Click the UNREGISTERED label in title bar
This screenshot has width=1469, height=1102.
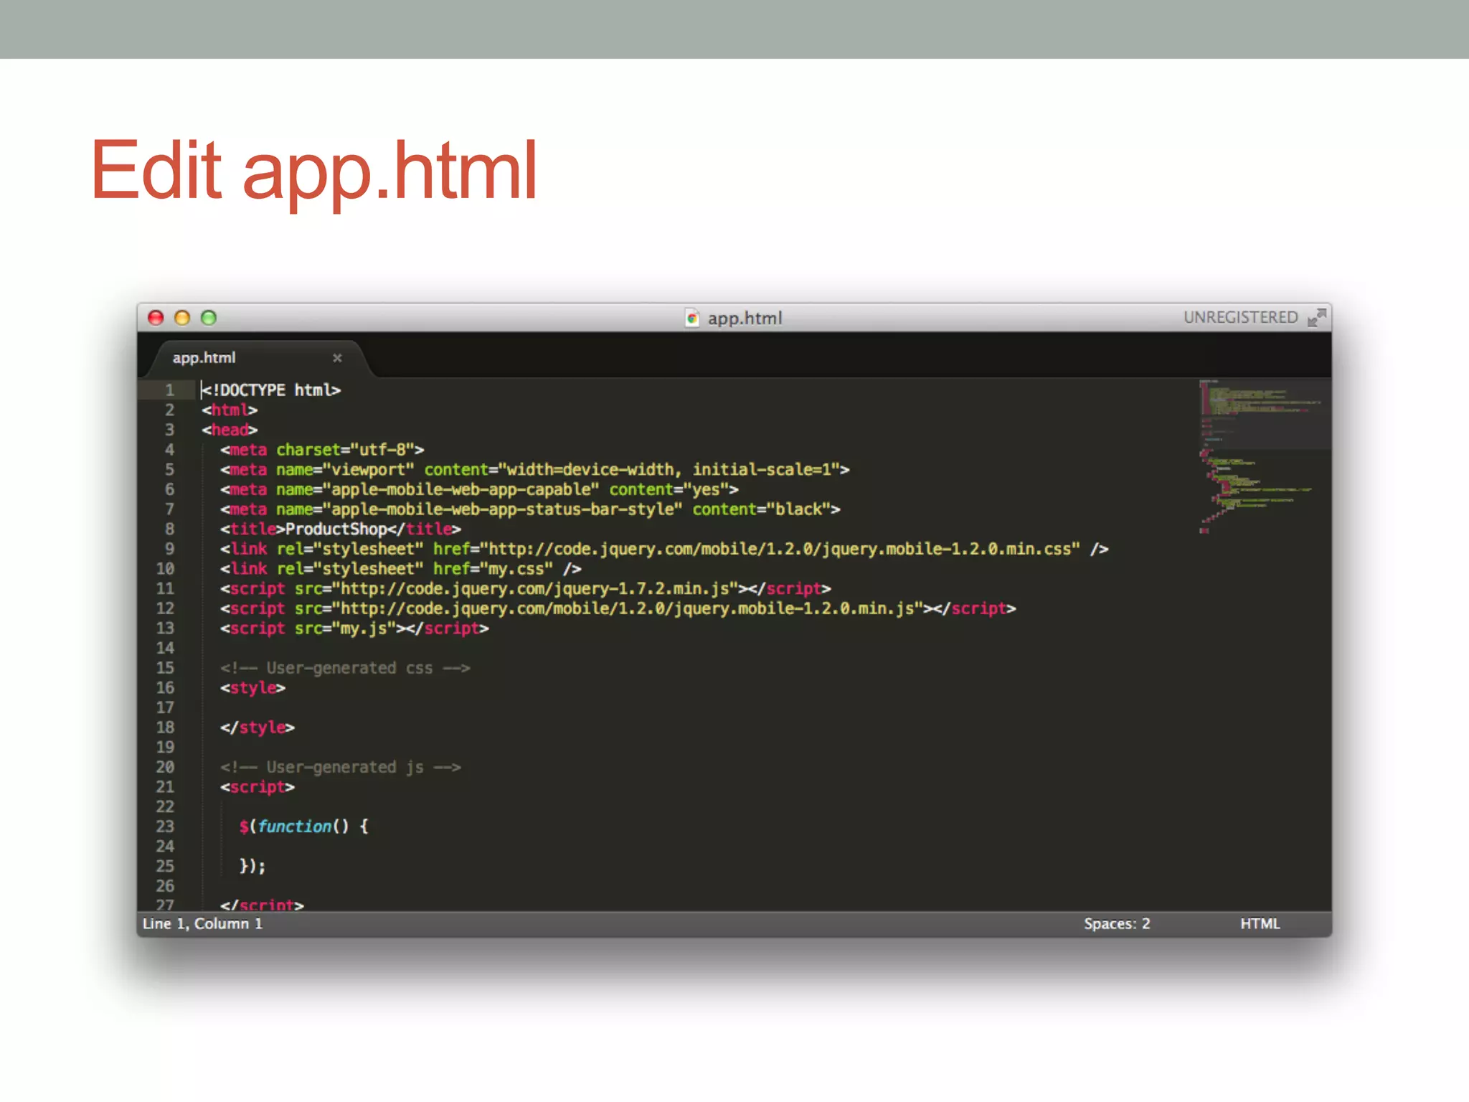1240,317
